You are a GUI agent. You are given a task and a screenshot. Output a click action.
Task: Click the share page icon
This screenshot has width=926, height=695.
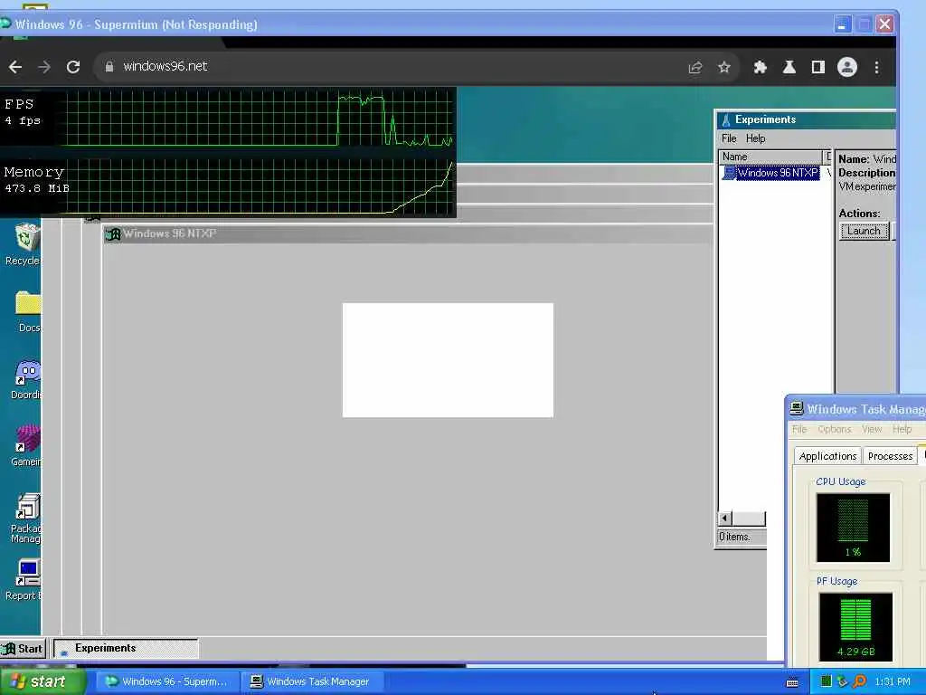695,67
